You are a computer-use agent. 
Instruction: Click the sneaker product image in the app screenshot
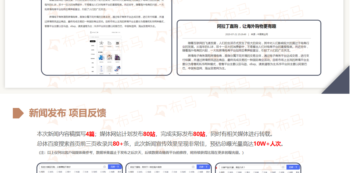point(117,69)
